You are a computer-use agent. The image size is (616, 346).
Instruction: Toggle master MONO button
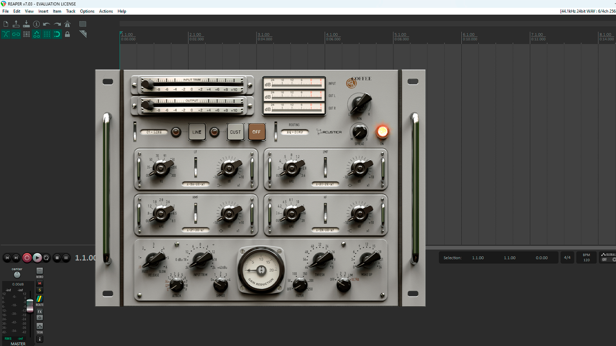point(40,272)
